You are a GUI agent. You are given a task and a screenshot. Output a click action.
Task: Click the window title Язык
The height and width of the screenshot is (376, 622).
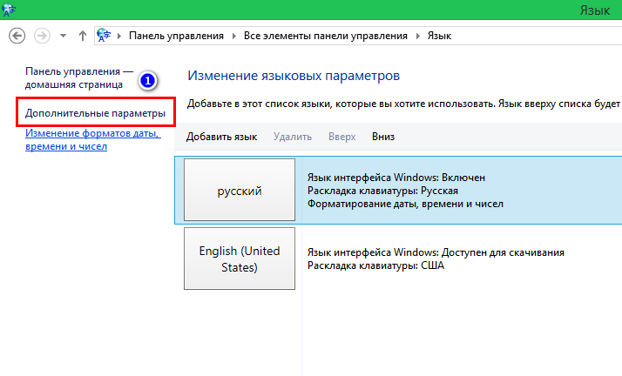pyautogui.click(x=595, y=10)
